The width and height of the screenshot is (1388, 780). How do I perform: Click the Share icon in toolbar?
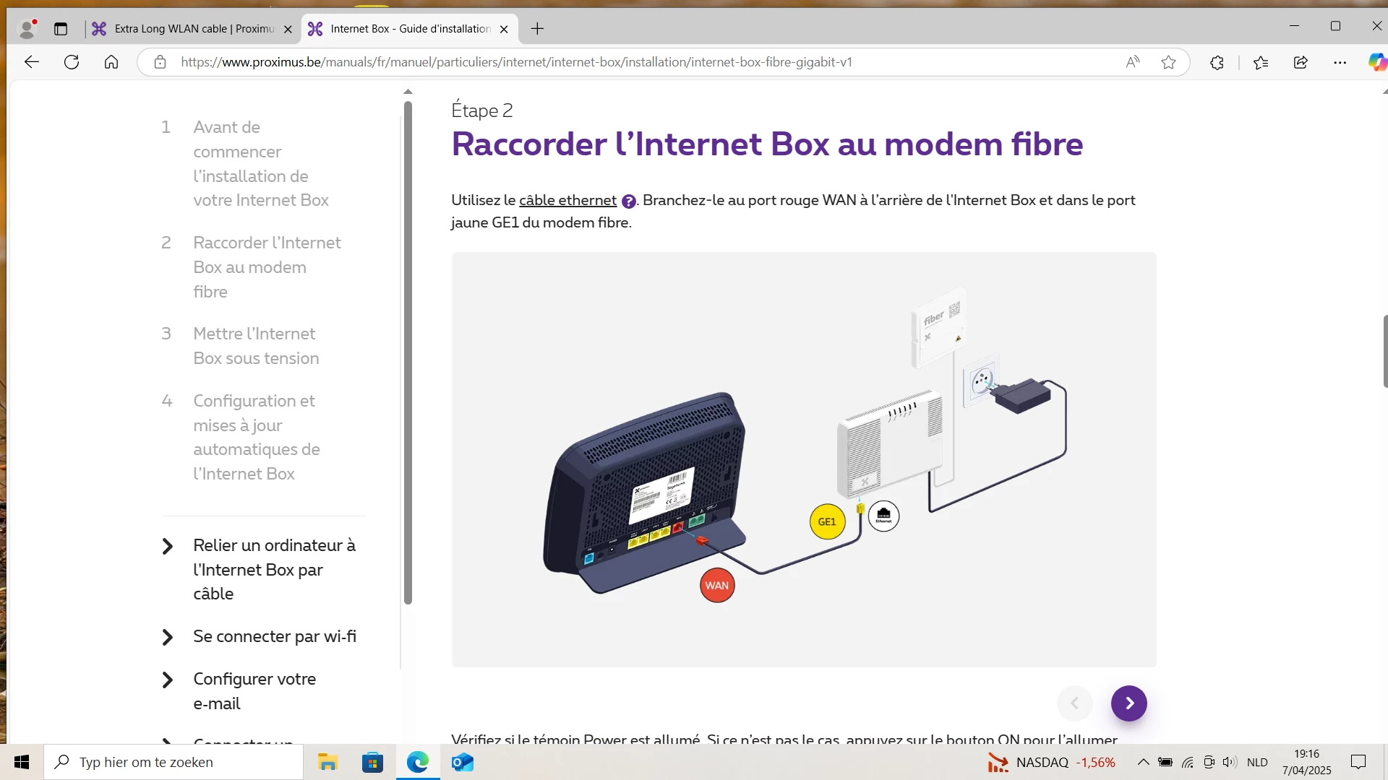pyautogui.click(x=1301, y=62)
